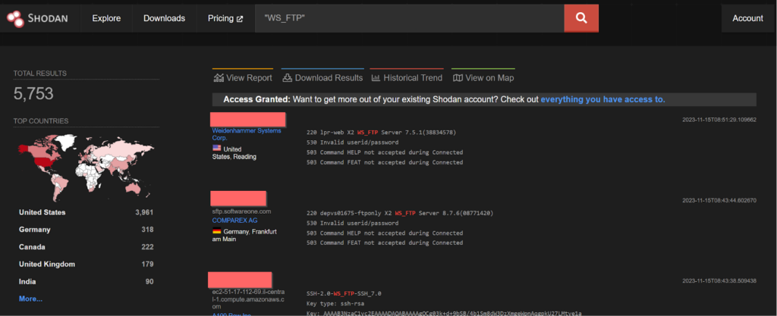Click timestamp 2023-11-15T08:43:44.602670
The height and width of the screenshot is (316, 777).
[719, 200]
